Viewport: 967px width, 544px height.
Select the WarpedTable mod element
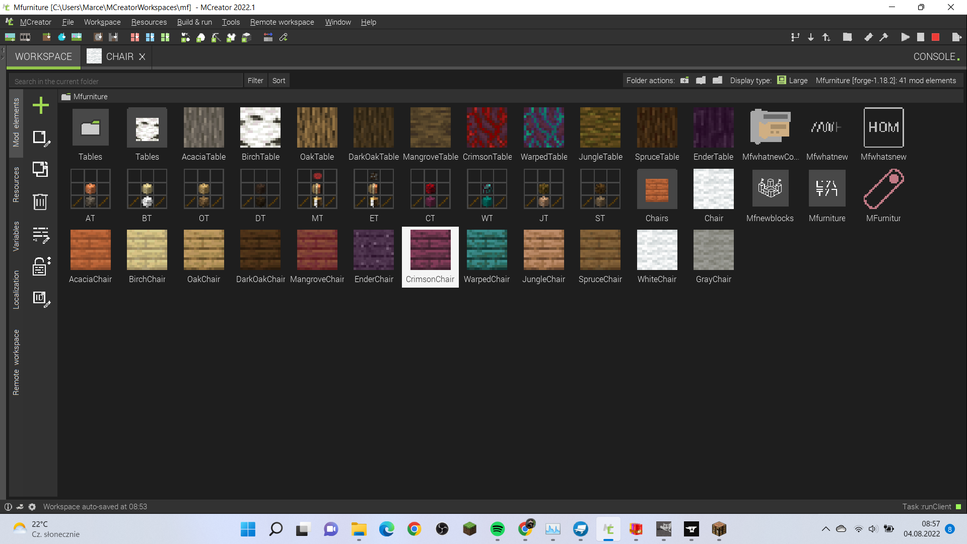[544, 134]
